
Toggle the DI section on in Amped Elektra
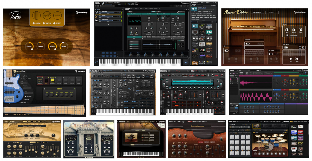point(226,51)
